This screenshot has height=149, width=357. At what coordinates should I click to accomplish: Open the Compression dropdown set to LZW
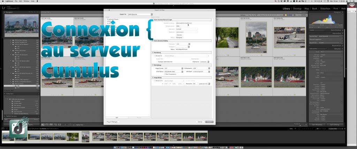click(201, 68)
